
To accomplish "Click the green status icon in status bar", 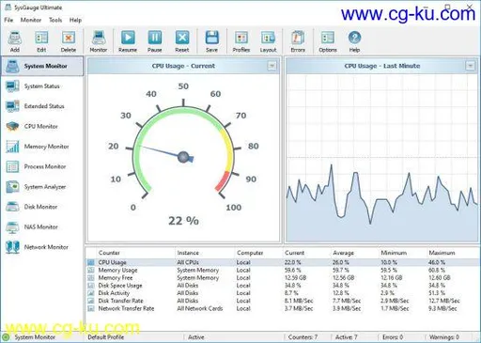I will pos(6,337).
